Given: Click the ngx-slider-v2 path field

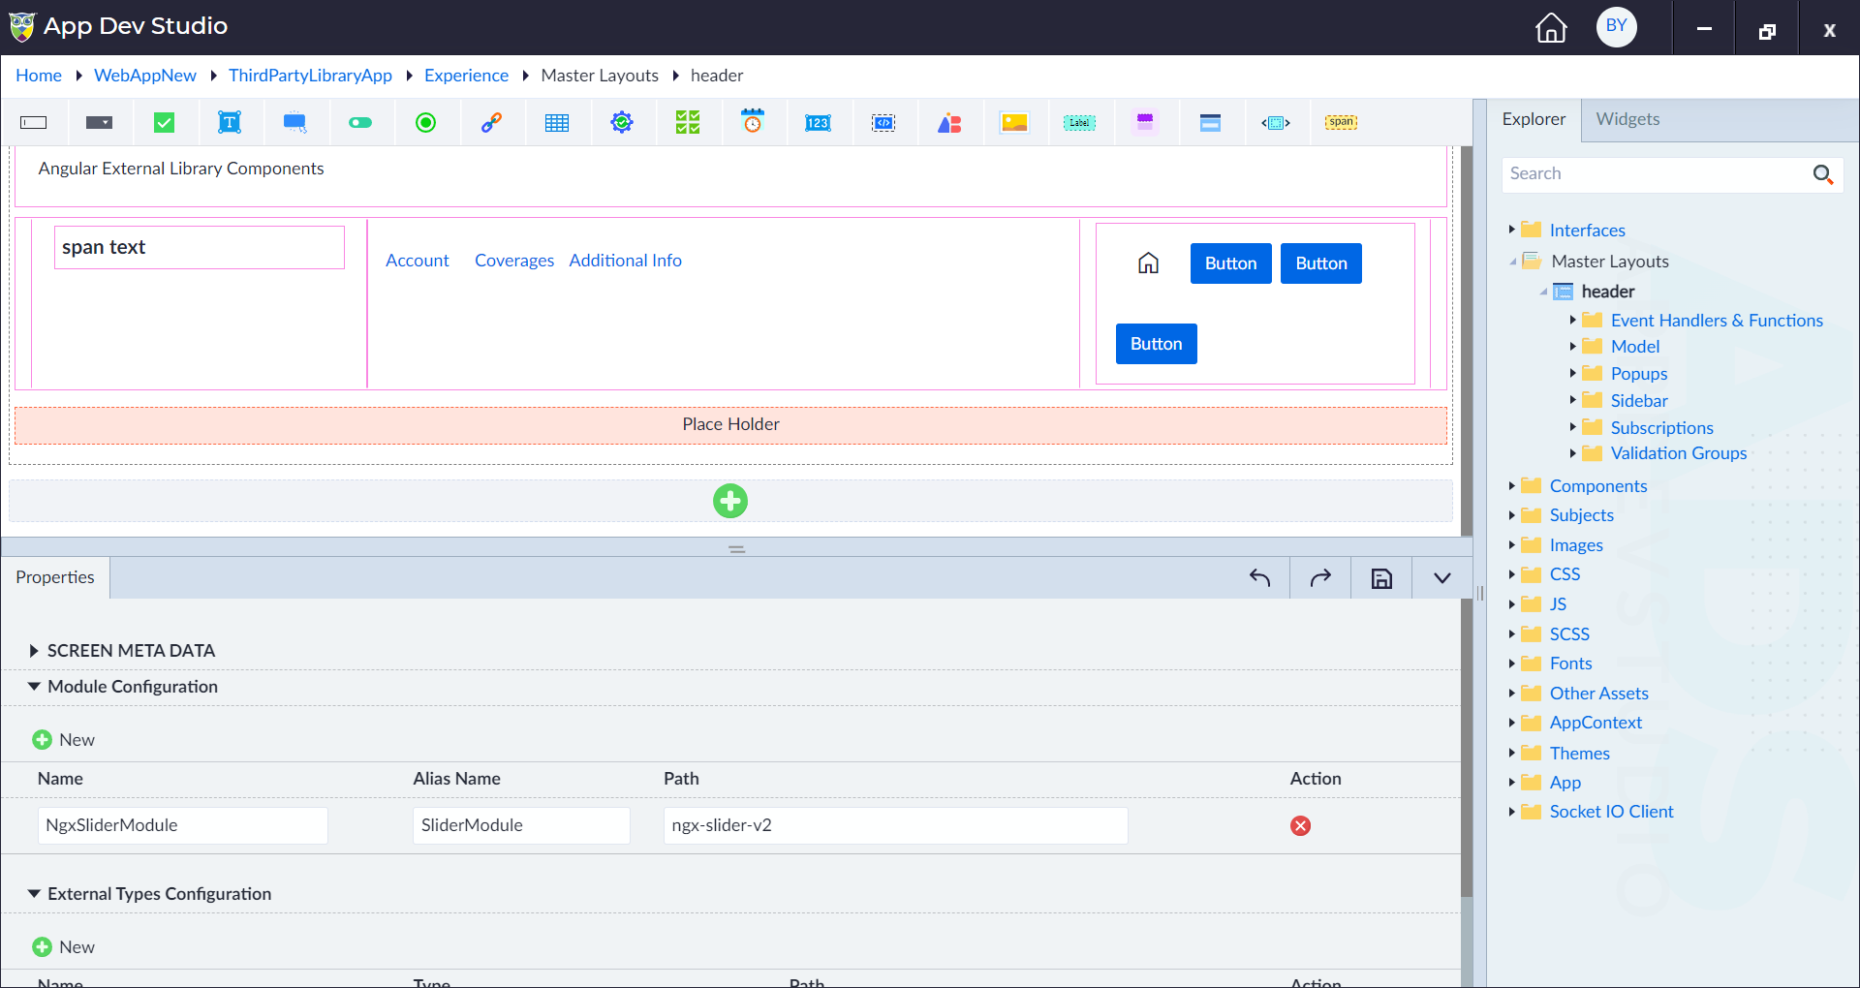Looking at the screenshot, I should coord(896,825).
